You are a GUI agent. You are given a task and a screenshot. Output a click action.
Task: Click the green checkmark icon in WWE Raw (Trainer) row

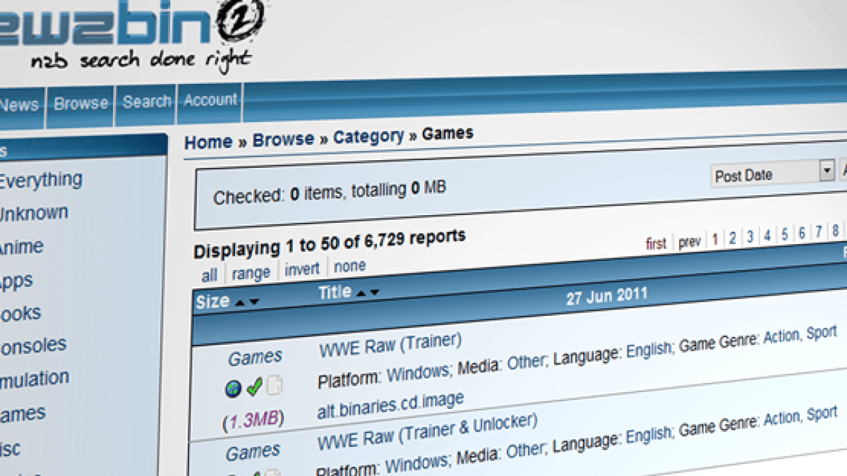pos(255,386)
